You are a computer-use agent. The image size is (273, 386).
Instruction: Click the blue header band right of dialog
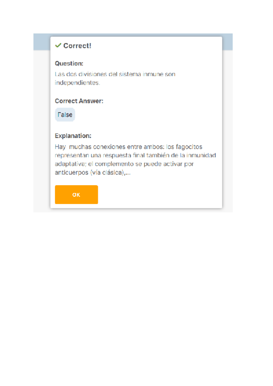[227, 42]
